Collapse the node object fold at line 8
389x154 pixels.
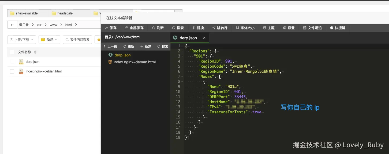(182, 82)
